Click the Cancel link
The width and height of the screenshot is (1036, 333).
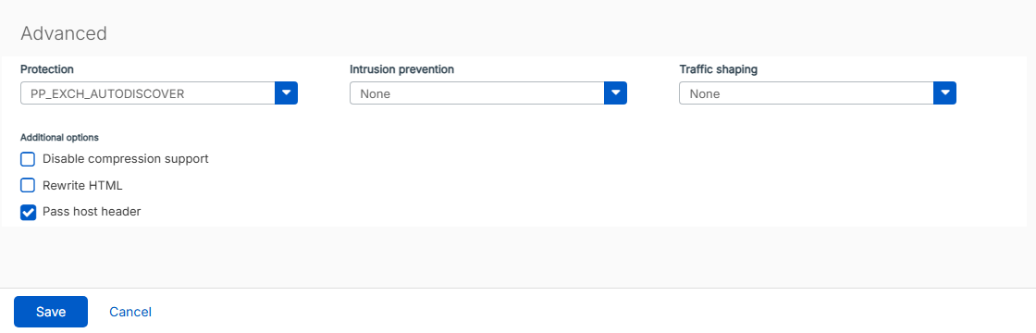tap(130, 312)
